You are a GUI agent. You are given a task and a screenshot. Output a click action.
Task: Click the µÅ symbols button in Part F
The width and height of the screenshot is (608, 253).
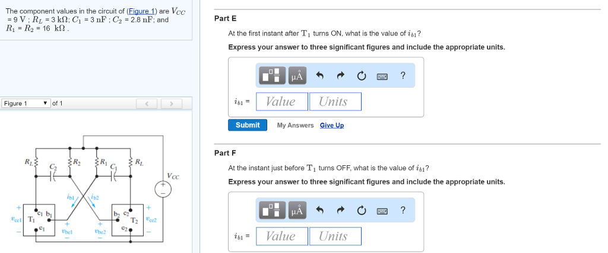pyautogui.click(x=297, y=210)
